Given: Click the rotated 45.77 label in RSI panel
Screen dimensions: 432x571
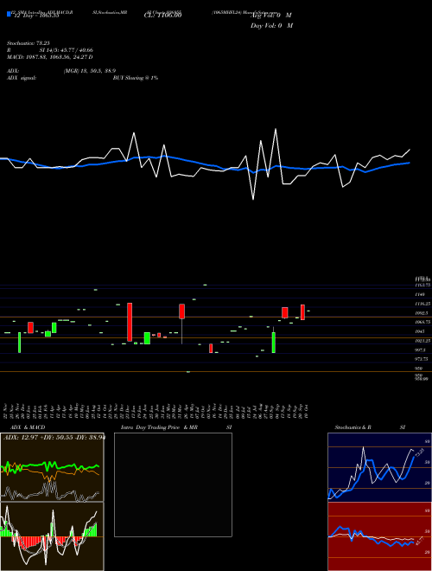Looking at the screenshot, I should point(418,541).
